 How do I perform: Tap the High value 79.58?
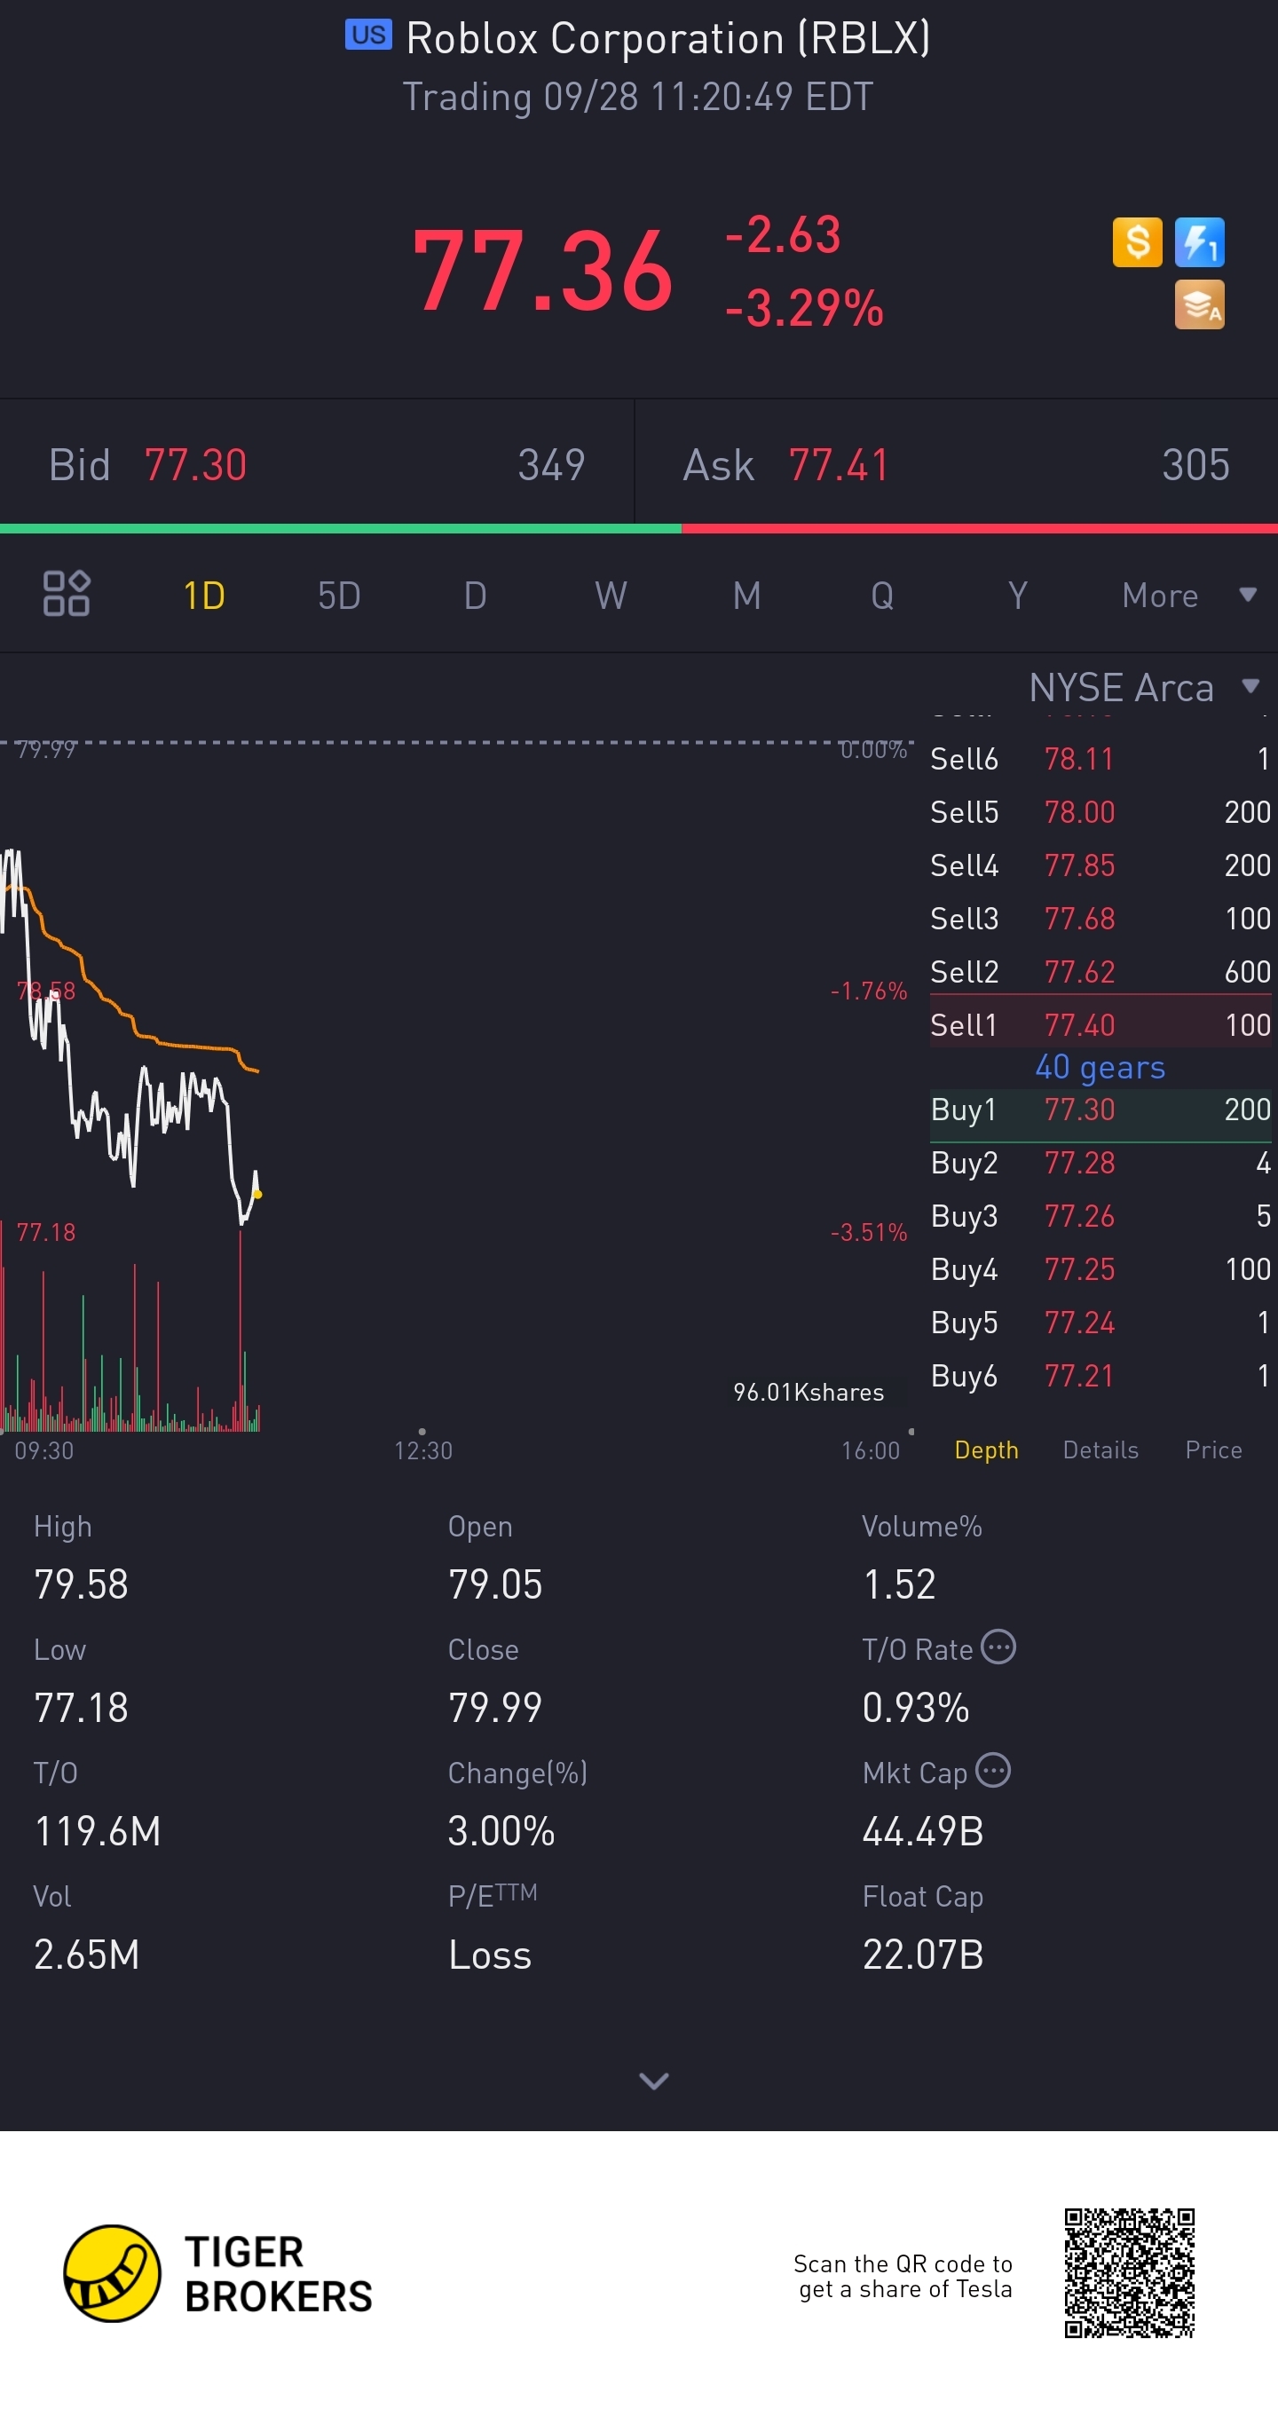click(81, 1584)
